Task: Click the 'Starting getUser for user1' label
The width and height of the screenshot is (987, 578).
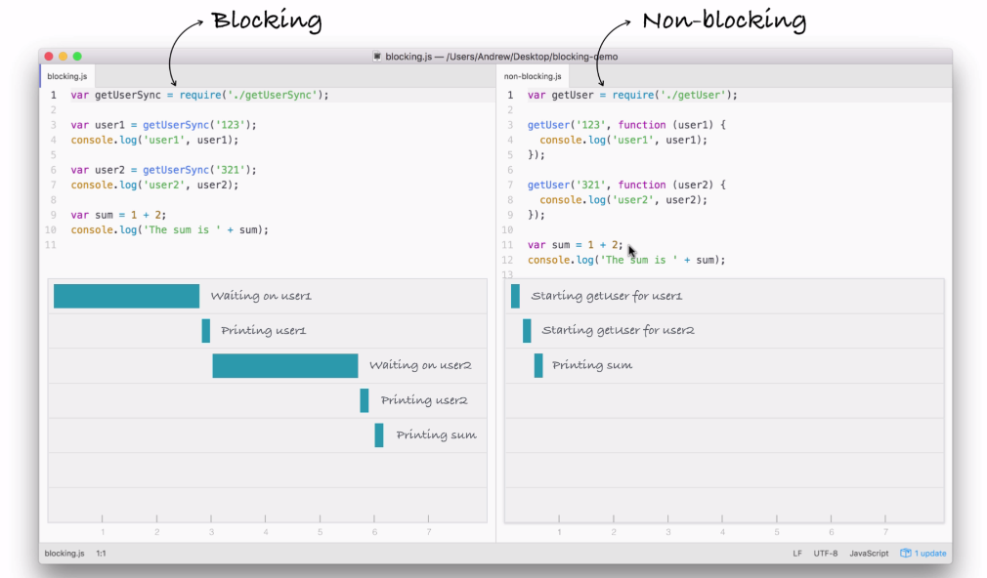Action: [x=606, y=296]
